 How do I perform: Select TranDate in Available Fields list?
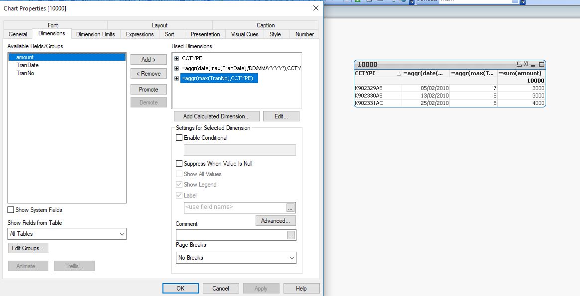[x=27, y=65]
